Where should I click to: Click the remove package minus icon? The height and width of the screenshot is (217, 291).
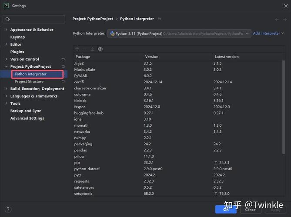coord(85,49)
